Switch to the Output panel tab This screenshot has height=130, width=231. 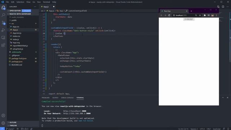click(x=55, y=98)
